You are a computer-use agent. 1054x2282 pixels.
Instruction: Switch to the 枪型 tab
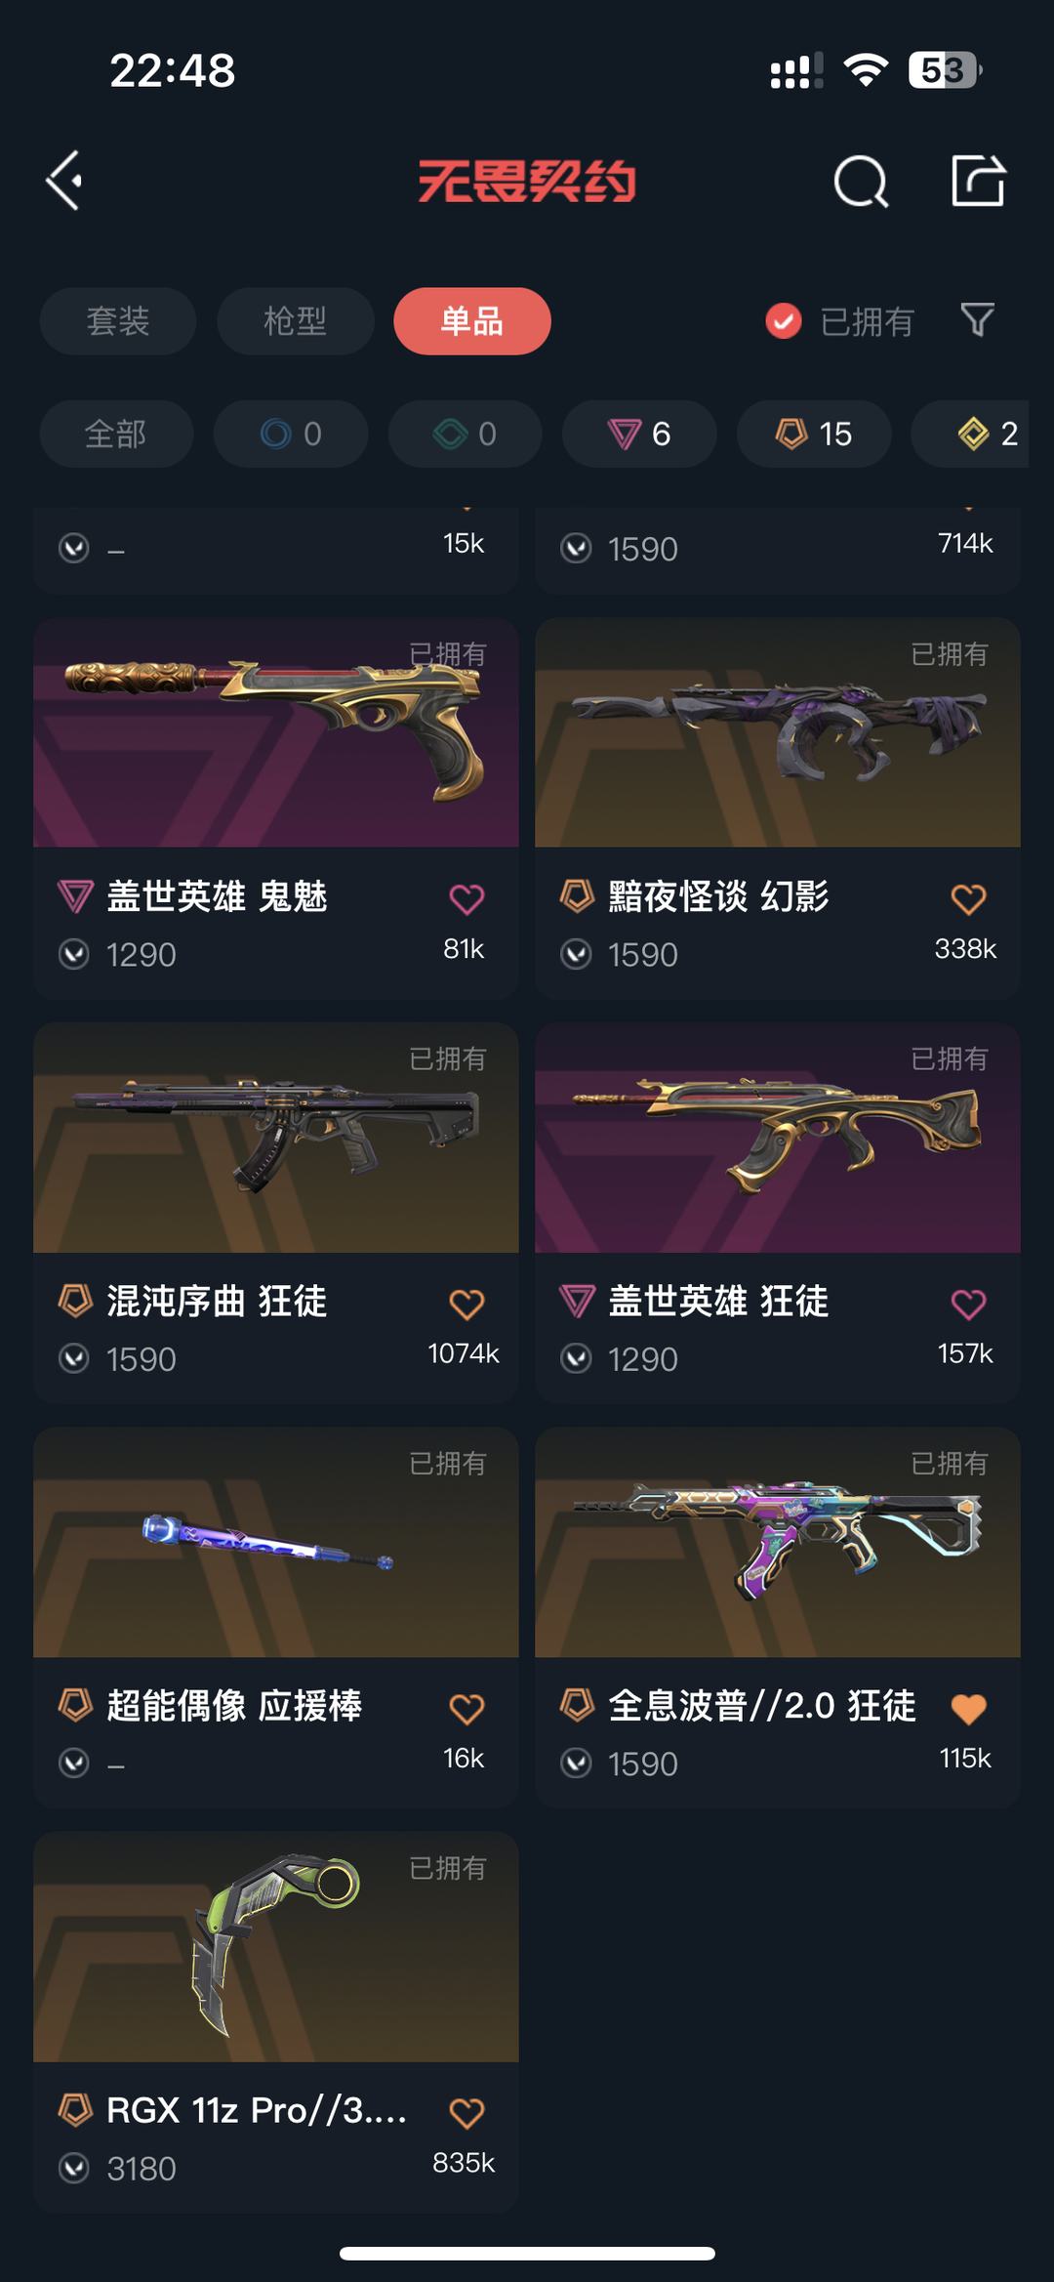point(296,321)
